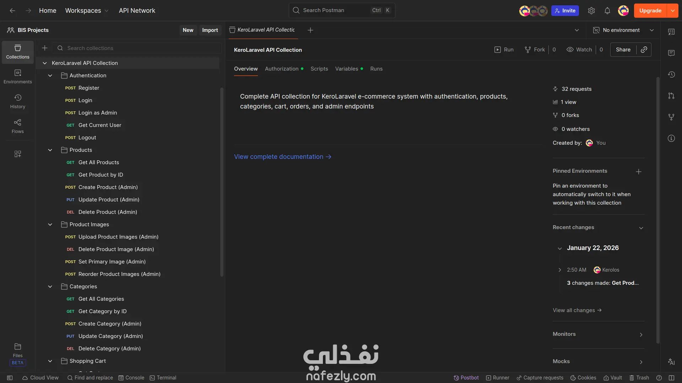The height and width of the screenshot is (383, 682).
Task: Expand the 2:50 AM Kerolos change entry
Action: click(560, 270)
